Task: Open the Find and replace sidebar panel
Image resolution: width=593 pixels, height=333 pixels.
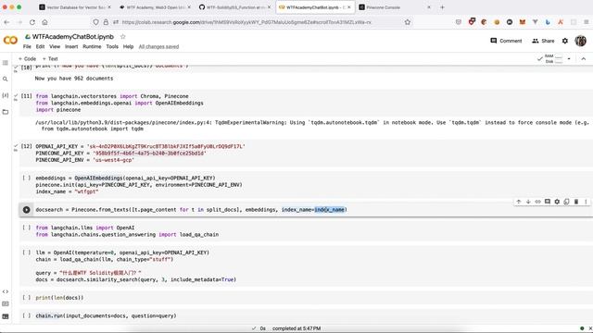Action: point(6,79)
